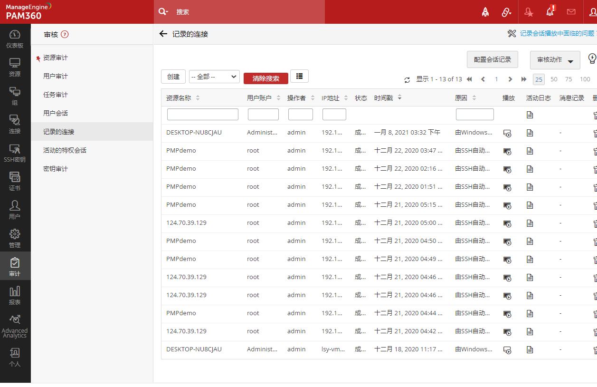Click the mail envelope icon in header

(571, 12)
